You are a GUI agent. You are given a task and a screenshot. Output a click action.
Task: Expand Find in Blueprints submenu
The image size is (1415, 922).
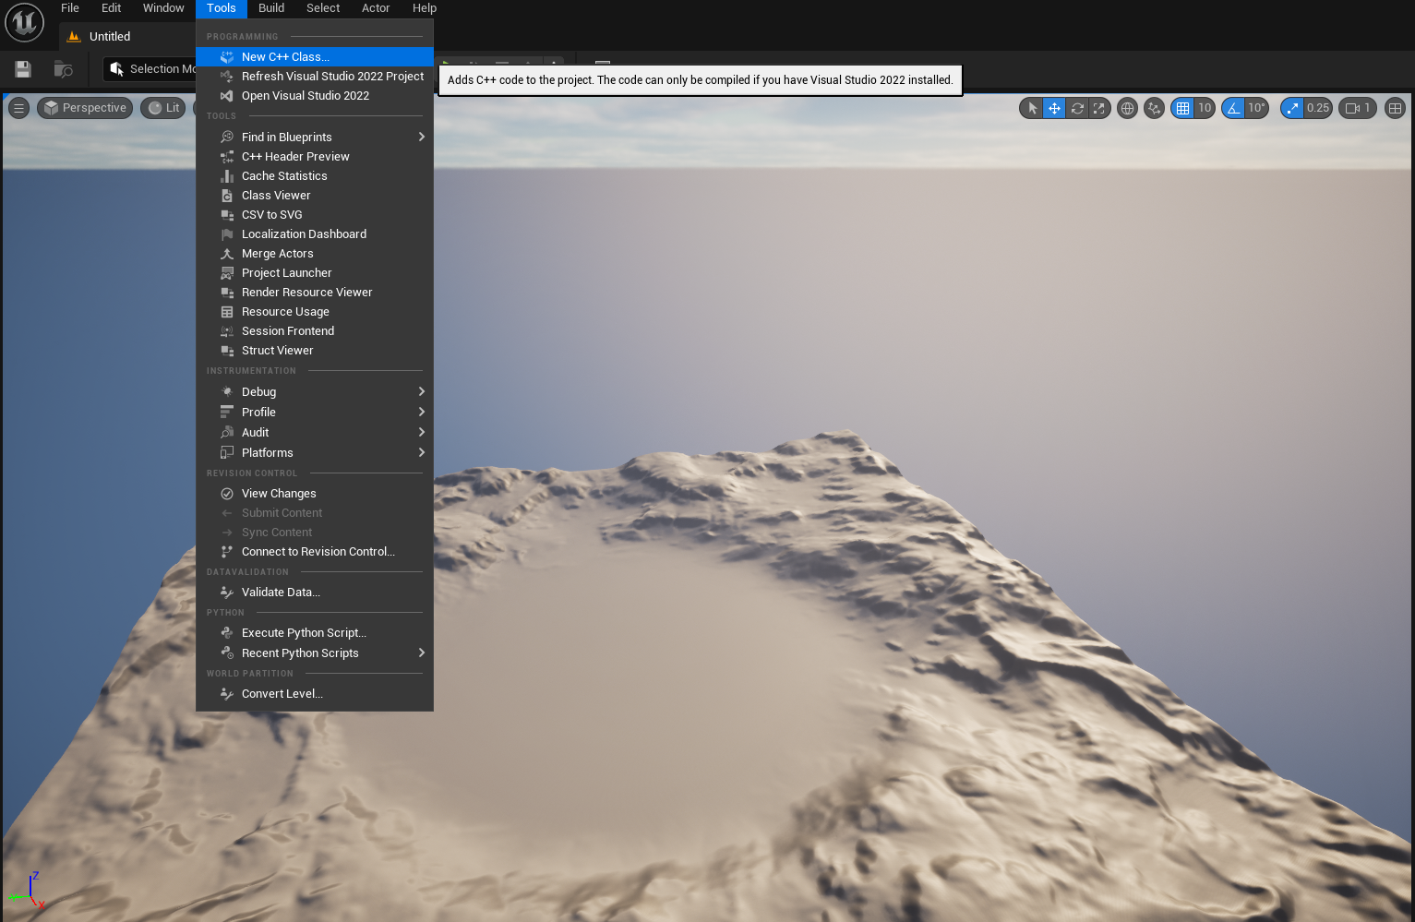coord(315,138)
